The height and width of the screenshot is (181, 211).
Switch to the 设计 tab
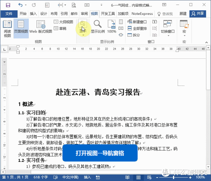pos(44,14)
